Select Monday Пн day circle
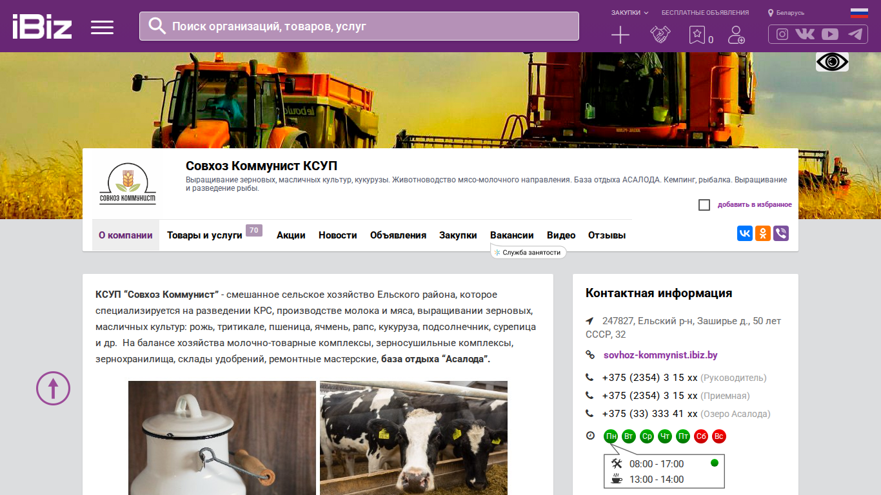The image size is (881, 495). (x=611, y=436)
